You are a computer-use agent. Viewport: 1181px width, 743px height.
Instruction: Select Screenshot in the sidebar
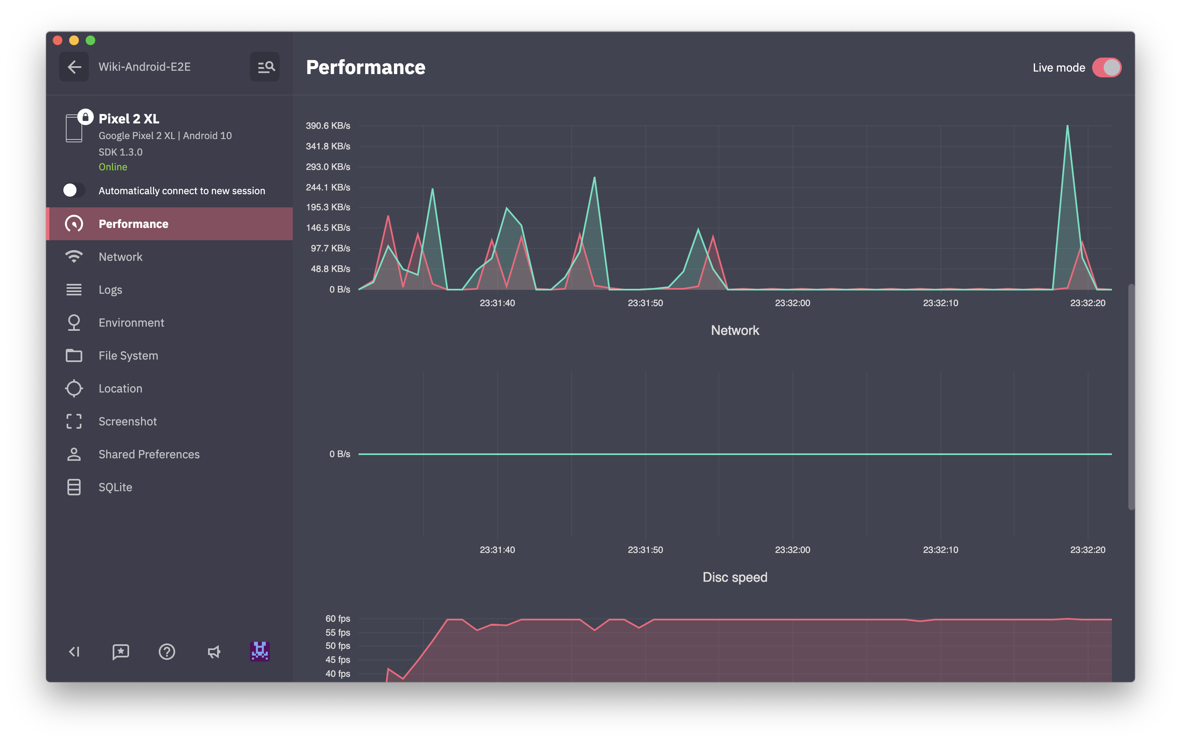tap(127, 421)
